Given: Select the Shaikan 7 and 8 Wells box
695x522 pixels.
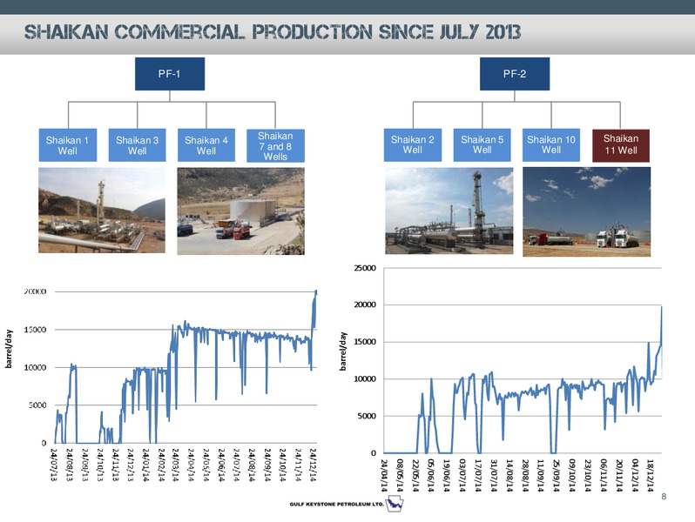Looking at the screenshot, I should pos(275,145).
